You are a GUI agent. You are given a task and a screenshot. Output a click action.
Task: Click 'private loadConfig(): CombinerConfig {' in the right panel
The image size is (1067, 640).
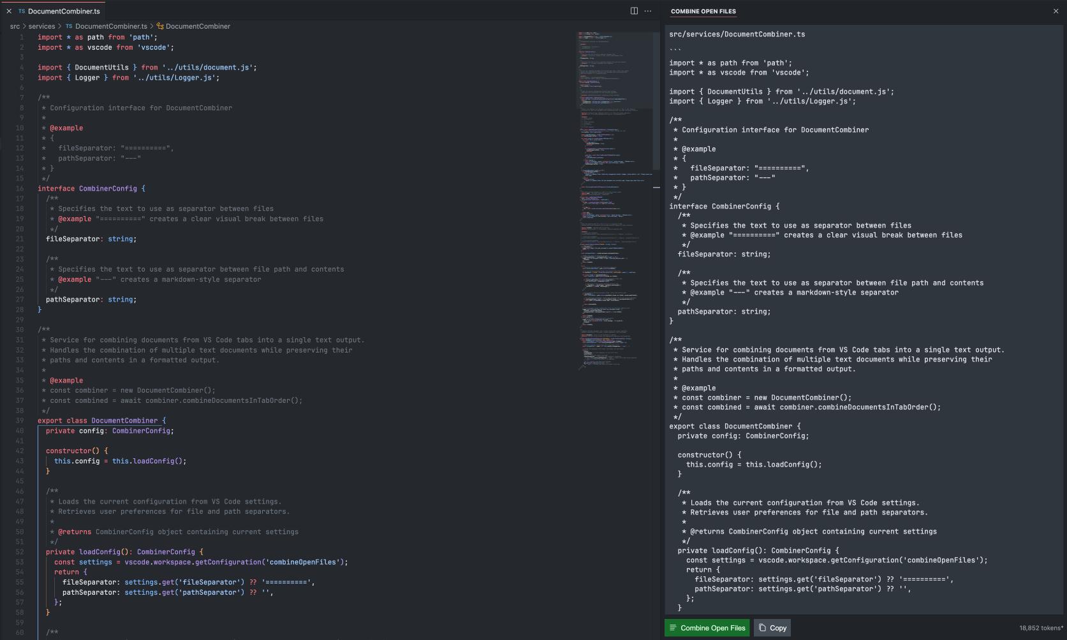[758, 551]
